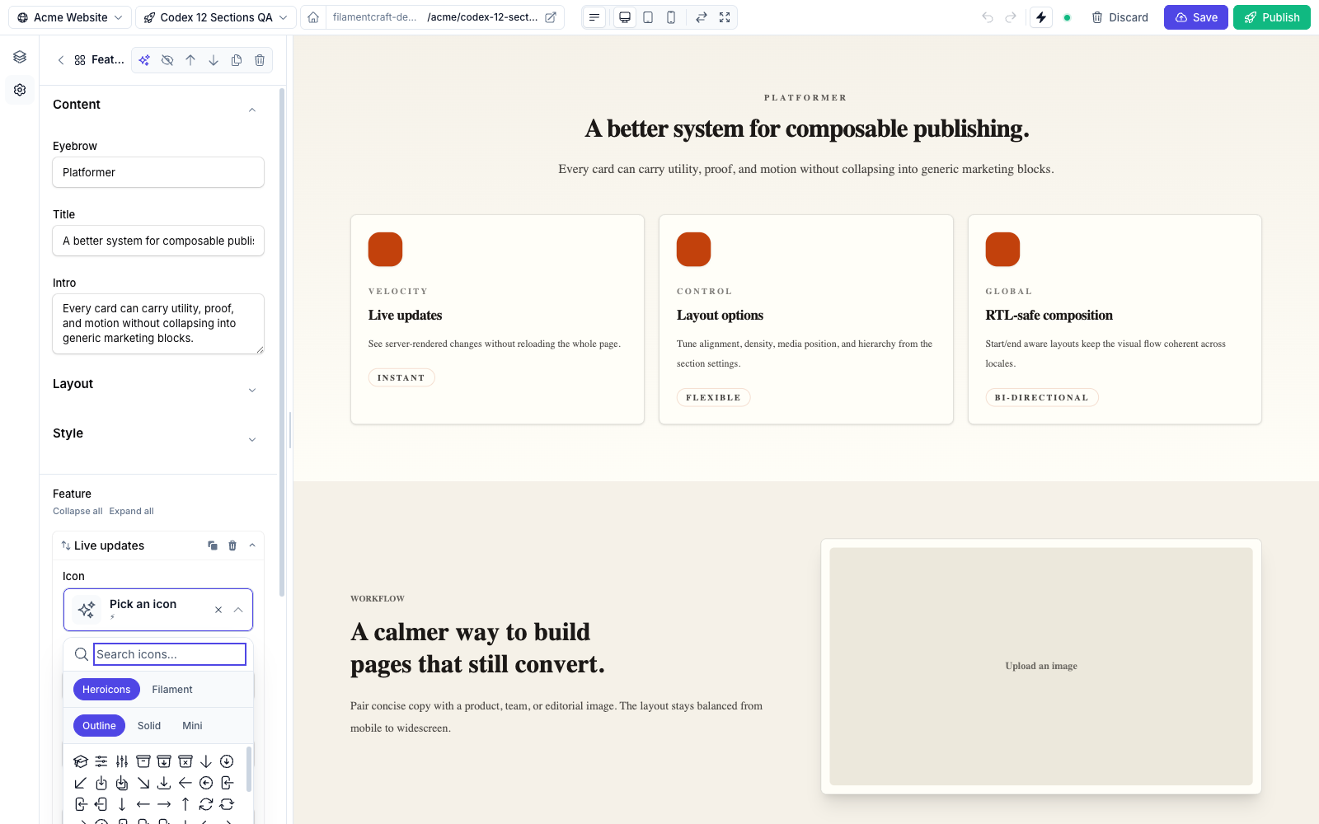The image size is (1319, 824).
Task: Click into the Search icons field
Action: click(170, 654)
